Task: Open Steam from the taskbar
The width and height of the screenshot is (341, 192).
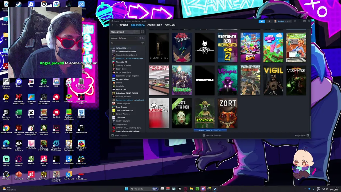Action: (x=215, y=189)
